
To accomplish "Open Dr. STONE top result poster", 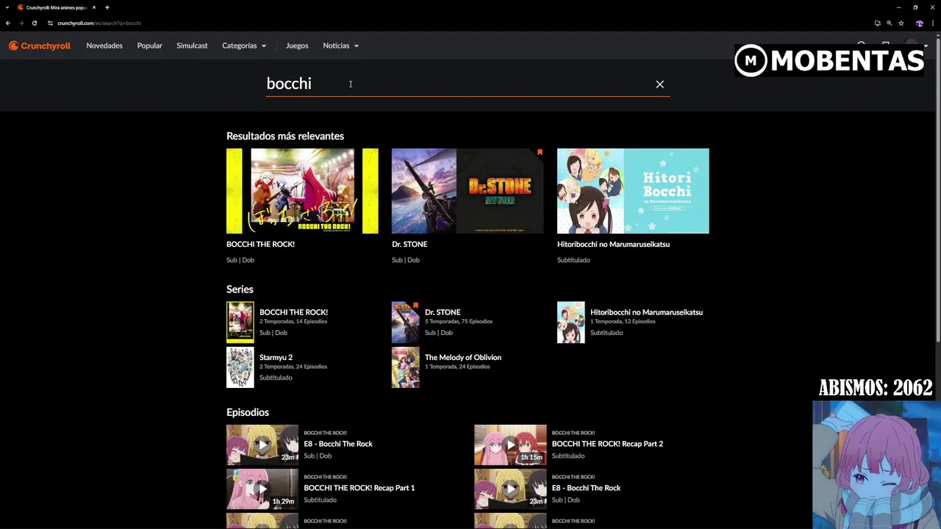I will [468, 191].
